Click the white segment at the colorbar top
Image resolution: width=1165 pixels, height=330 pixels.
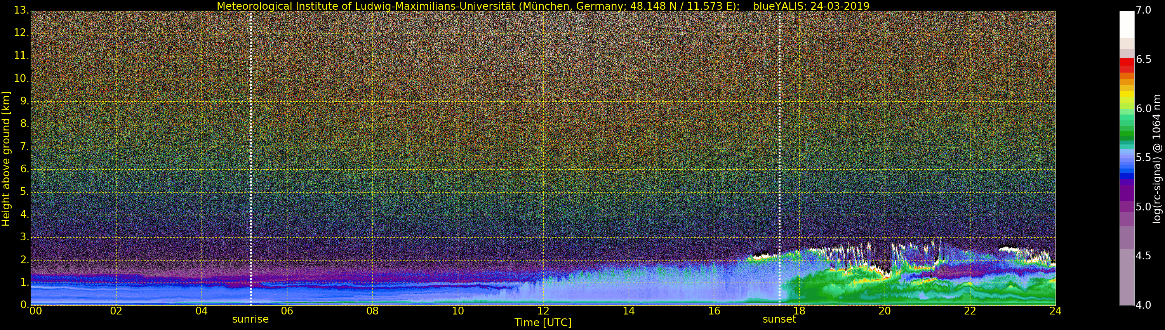(1127, 24)
